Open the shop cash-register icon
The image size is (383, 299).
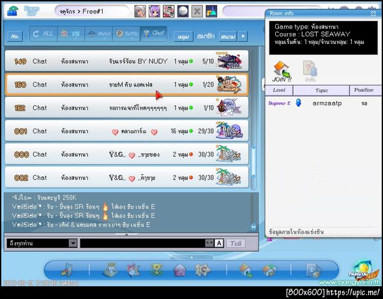(110, 270)
